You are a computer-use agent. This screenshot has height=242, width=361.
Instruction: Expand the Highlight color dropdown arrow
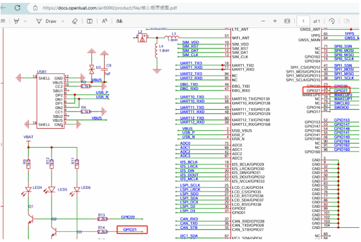[26, 21]
